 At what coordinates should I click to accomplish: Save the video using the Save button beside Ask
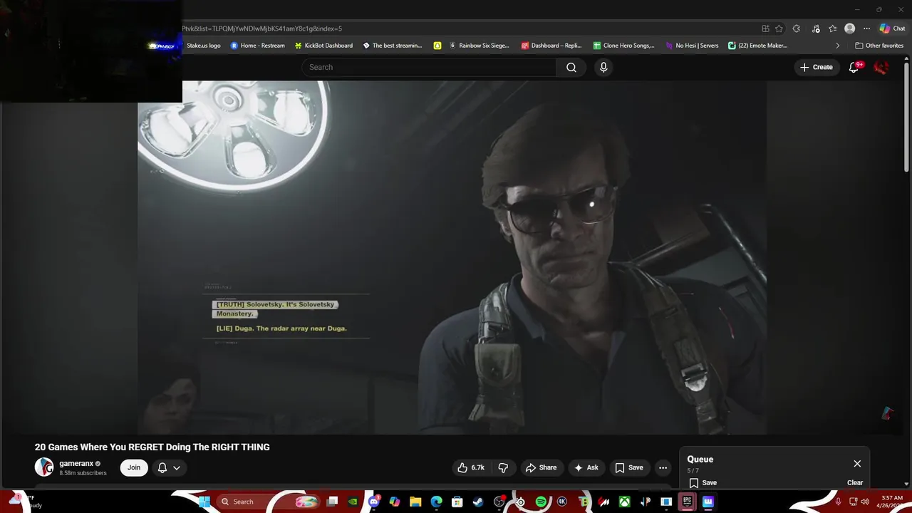pyautogui.click(x=628, y=467)
